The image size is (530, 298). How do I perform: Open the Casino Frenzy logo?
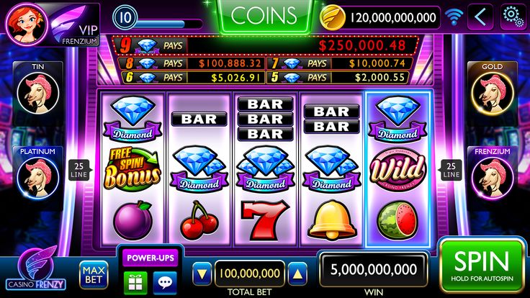coord(36,268)
